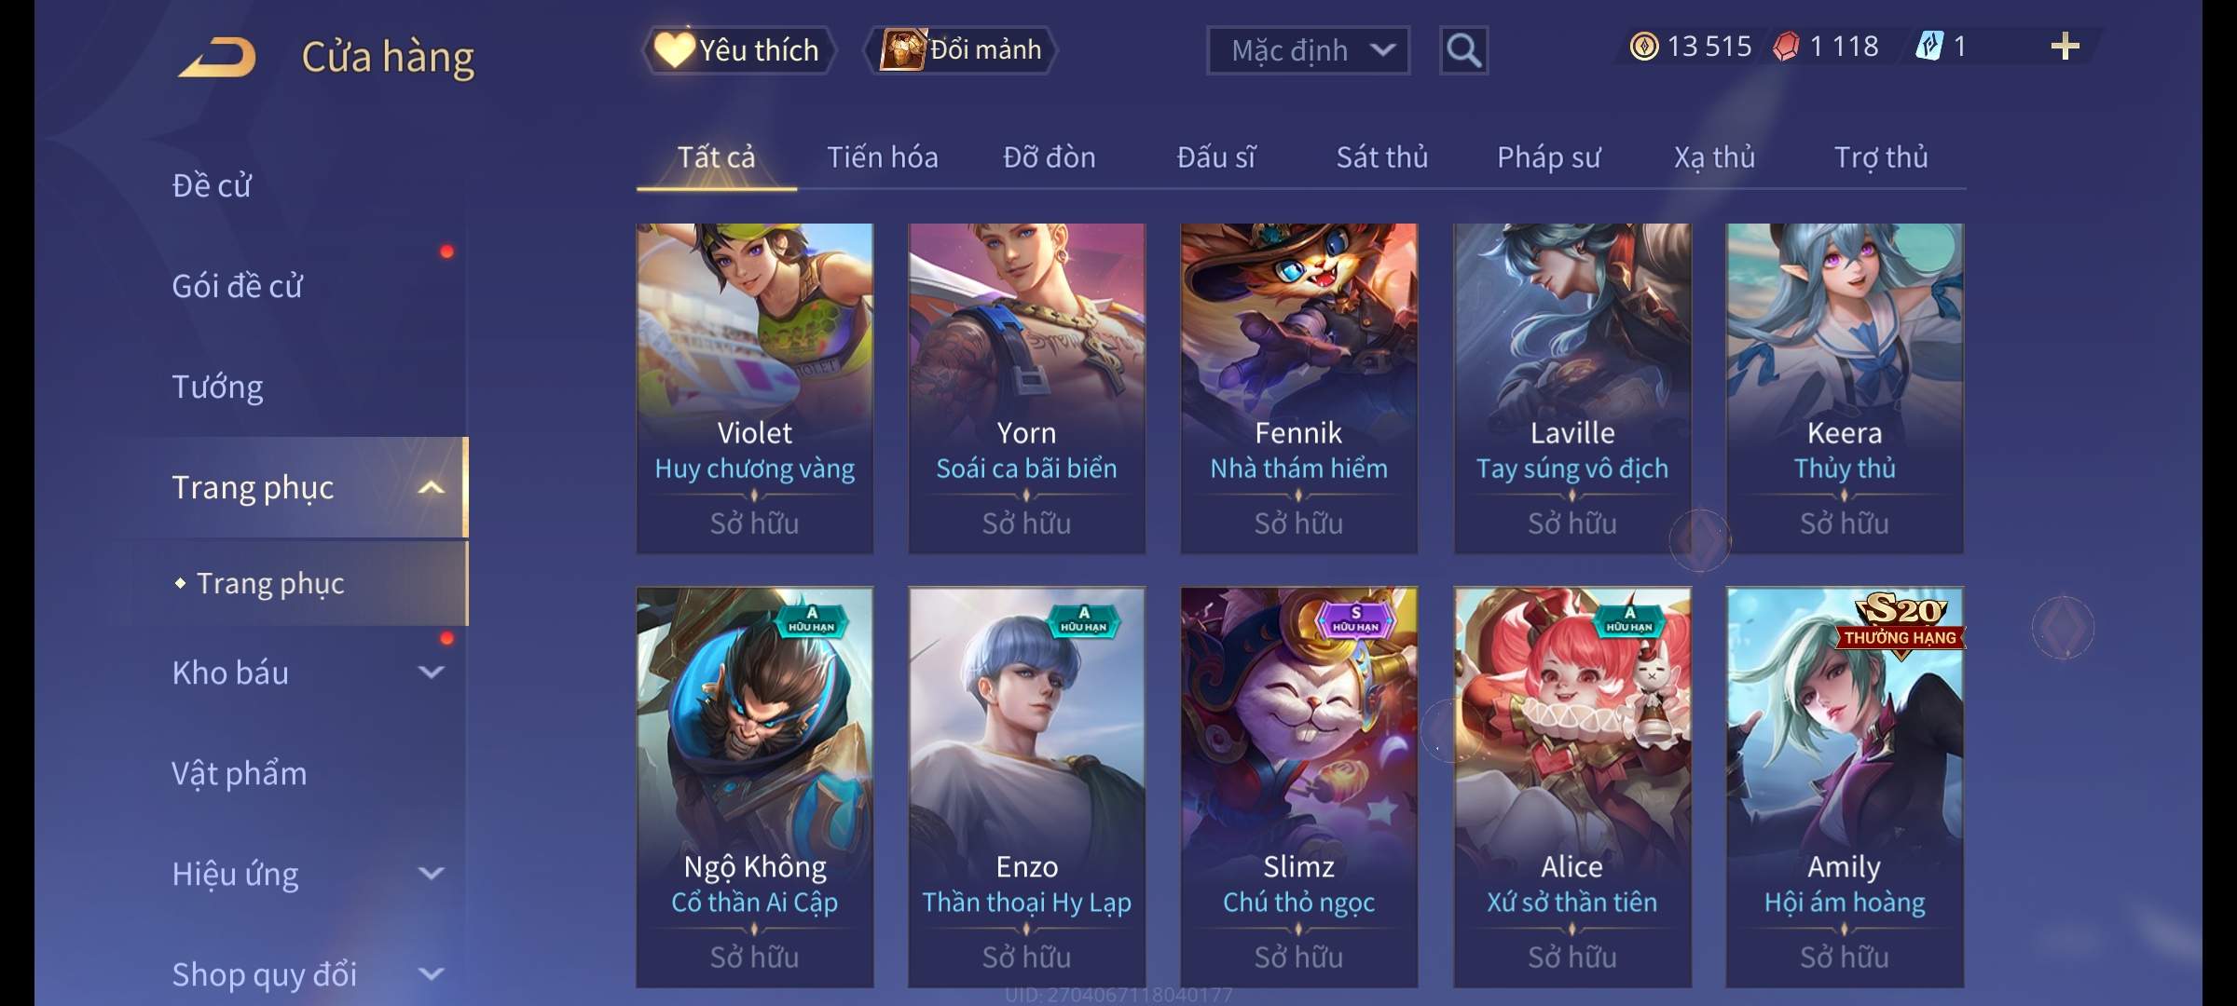Screen dimensions: 2237x1006
Task: Switch to the Sát thủ tab
Action: point(1381,157)
